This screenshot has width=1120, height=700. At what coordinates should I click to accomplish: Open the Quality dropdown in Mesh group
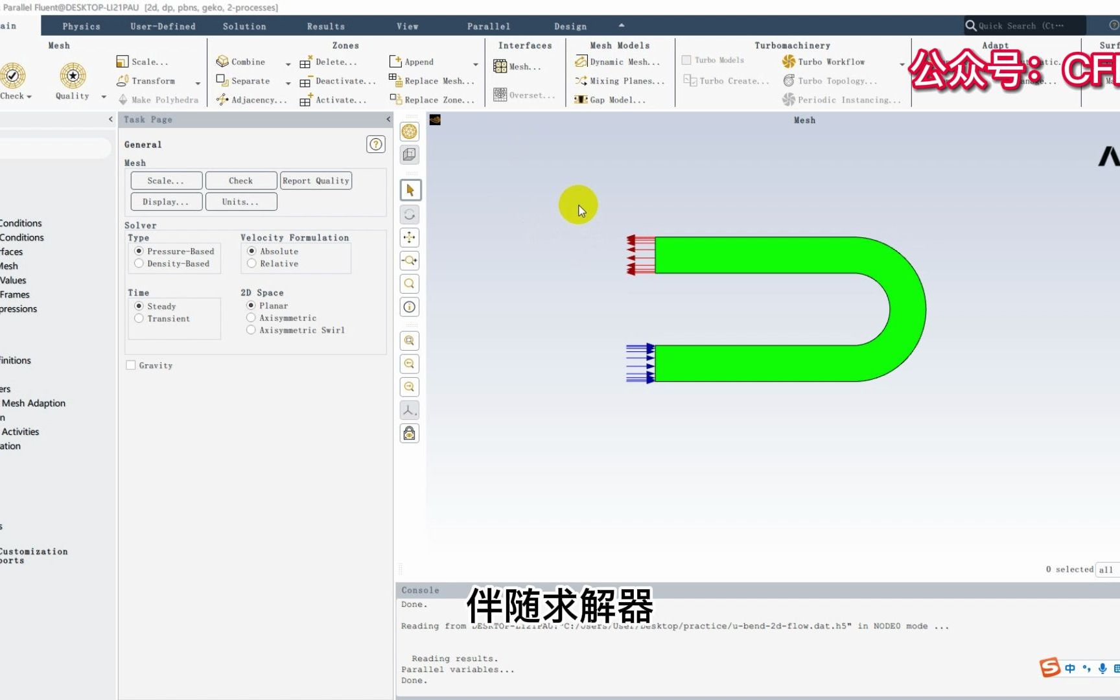point(103,96)
